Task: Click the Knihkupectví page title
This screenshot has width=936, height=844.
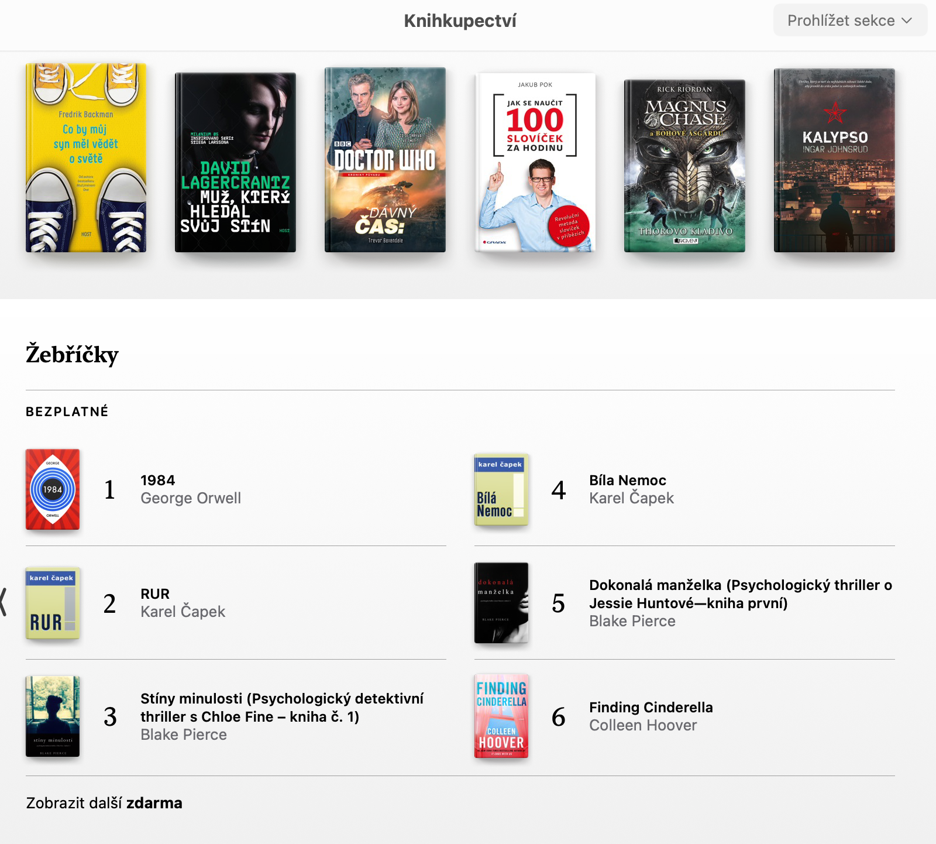Action: [x=460, y=21]
